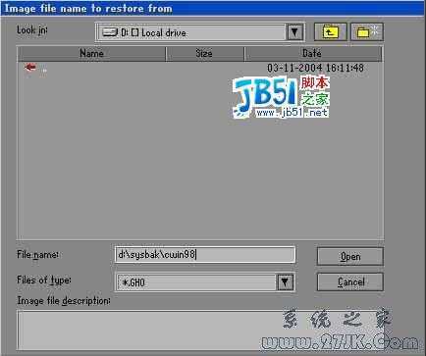426x356 pixels.
Task: Click the create new folder icon
Action: click(x=367, y=32)
